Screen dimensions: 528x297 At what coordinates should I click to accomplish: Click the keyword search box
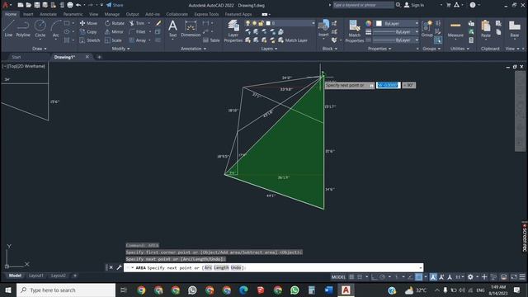pyautogui.click(x=363, y=5)
